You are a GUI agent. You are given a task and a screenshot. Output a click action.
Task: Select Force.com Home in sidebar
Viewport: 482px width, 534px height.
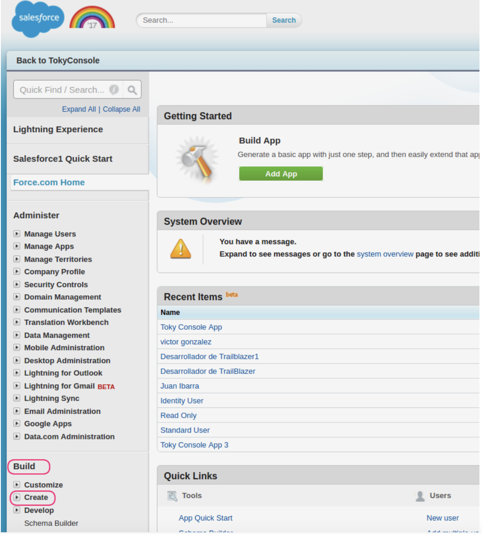pos(49,183)
